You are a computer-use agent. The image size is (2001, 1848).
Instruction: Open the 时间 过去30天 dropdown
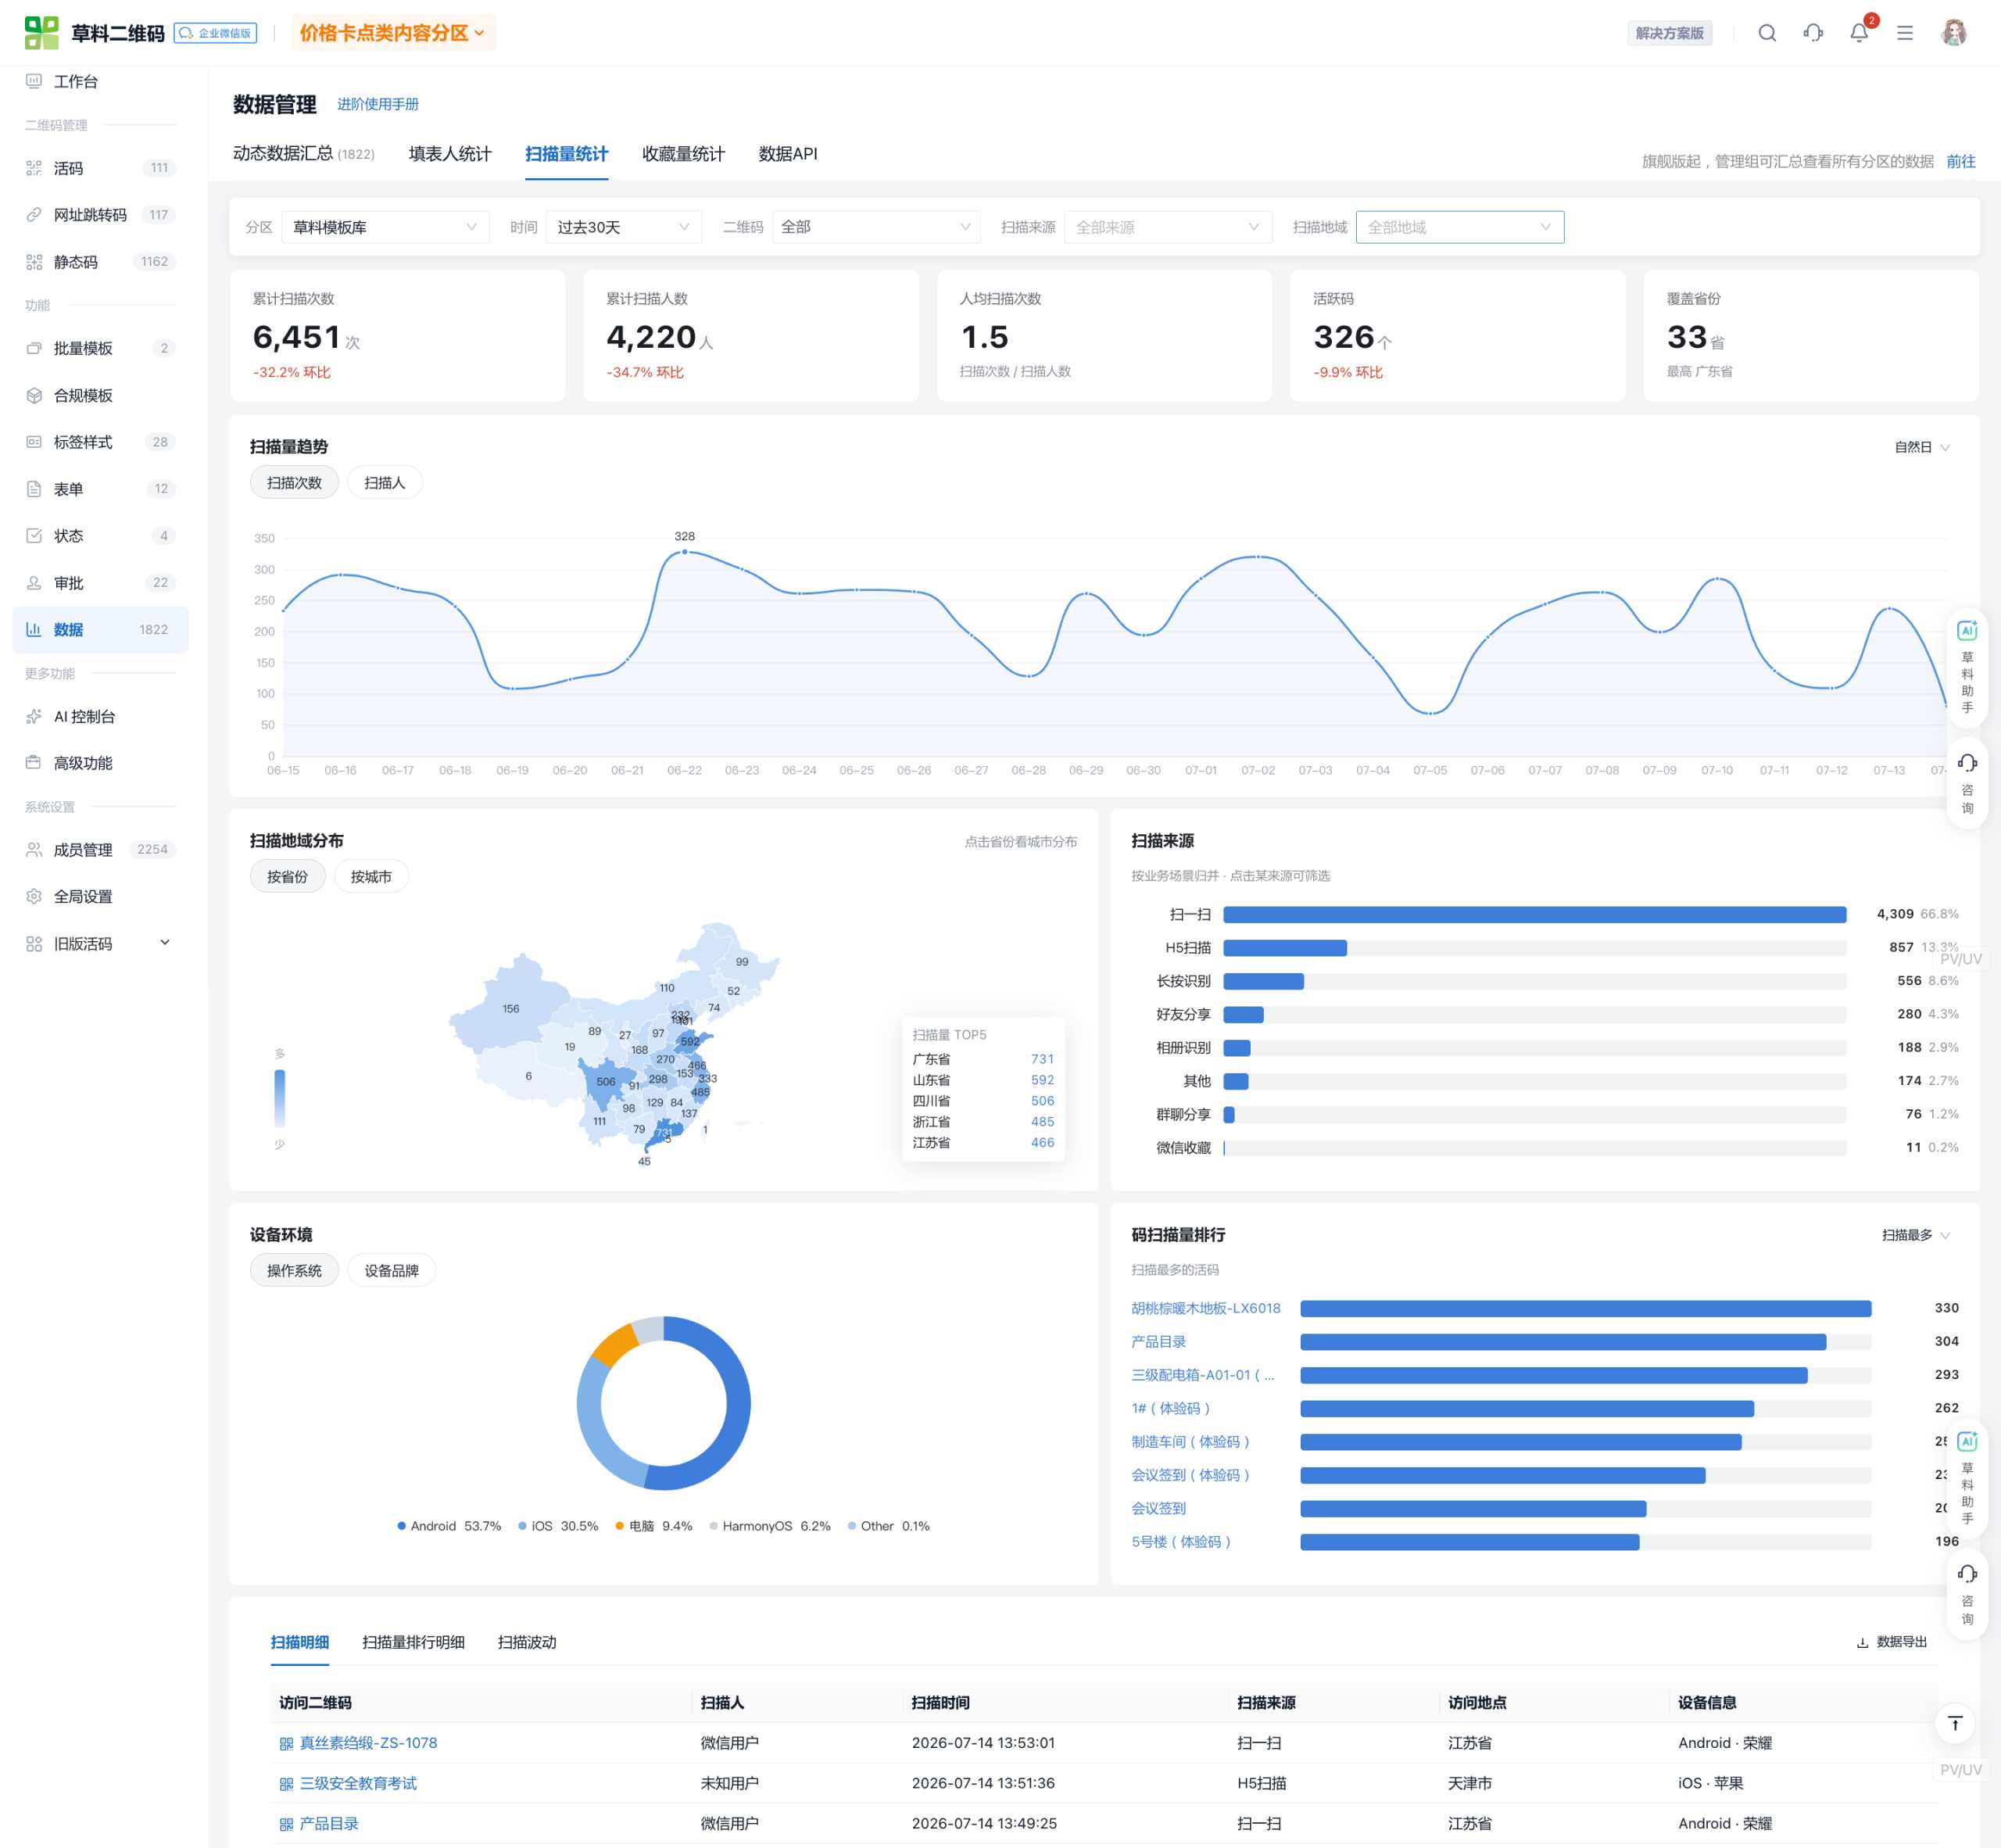tap(624, 227)
